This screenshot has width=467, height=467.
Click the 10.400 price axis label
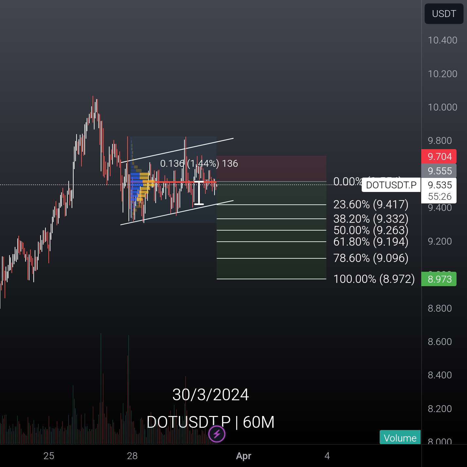point(442,40)
